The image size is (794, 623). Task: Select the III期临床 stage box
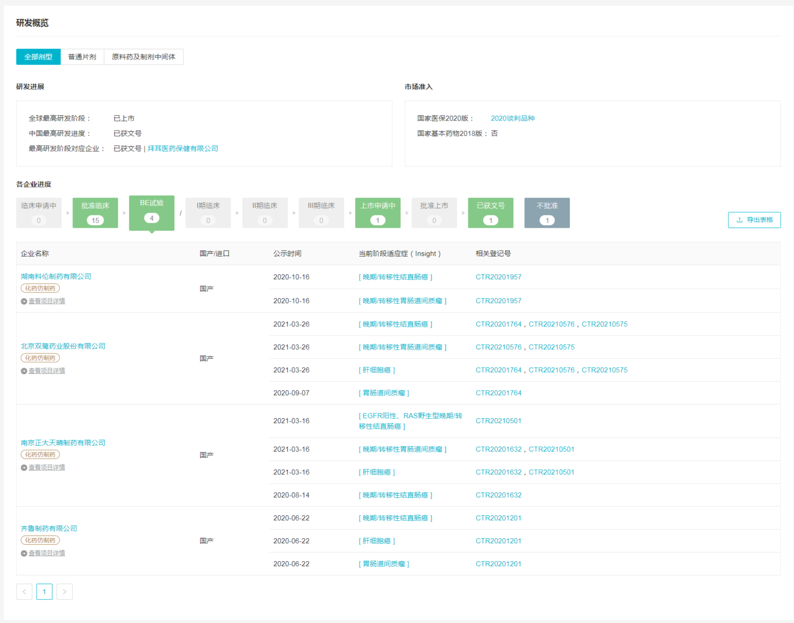point(321,213)
